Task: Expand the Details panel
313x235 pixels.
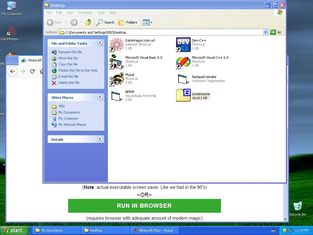Action: coord(100,139)
